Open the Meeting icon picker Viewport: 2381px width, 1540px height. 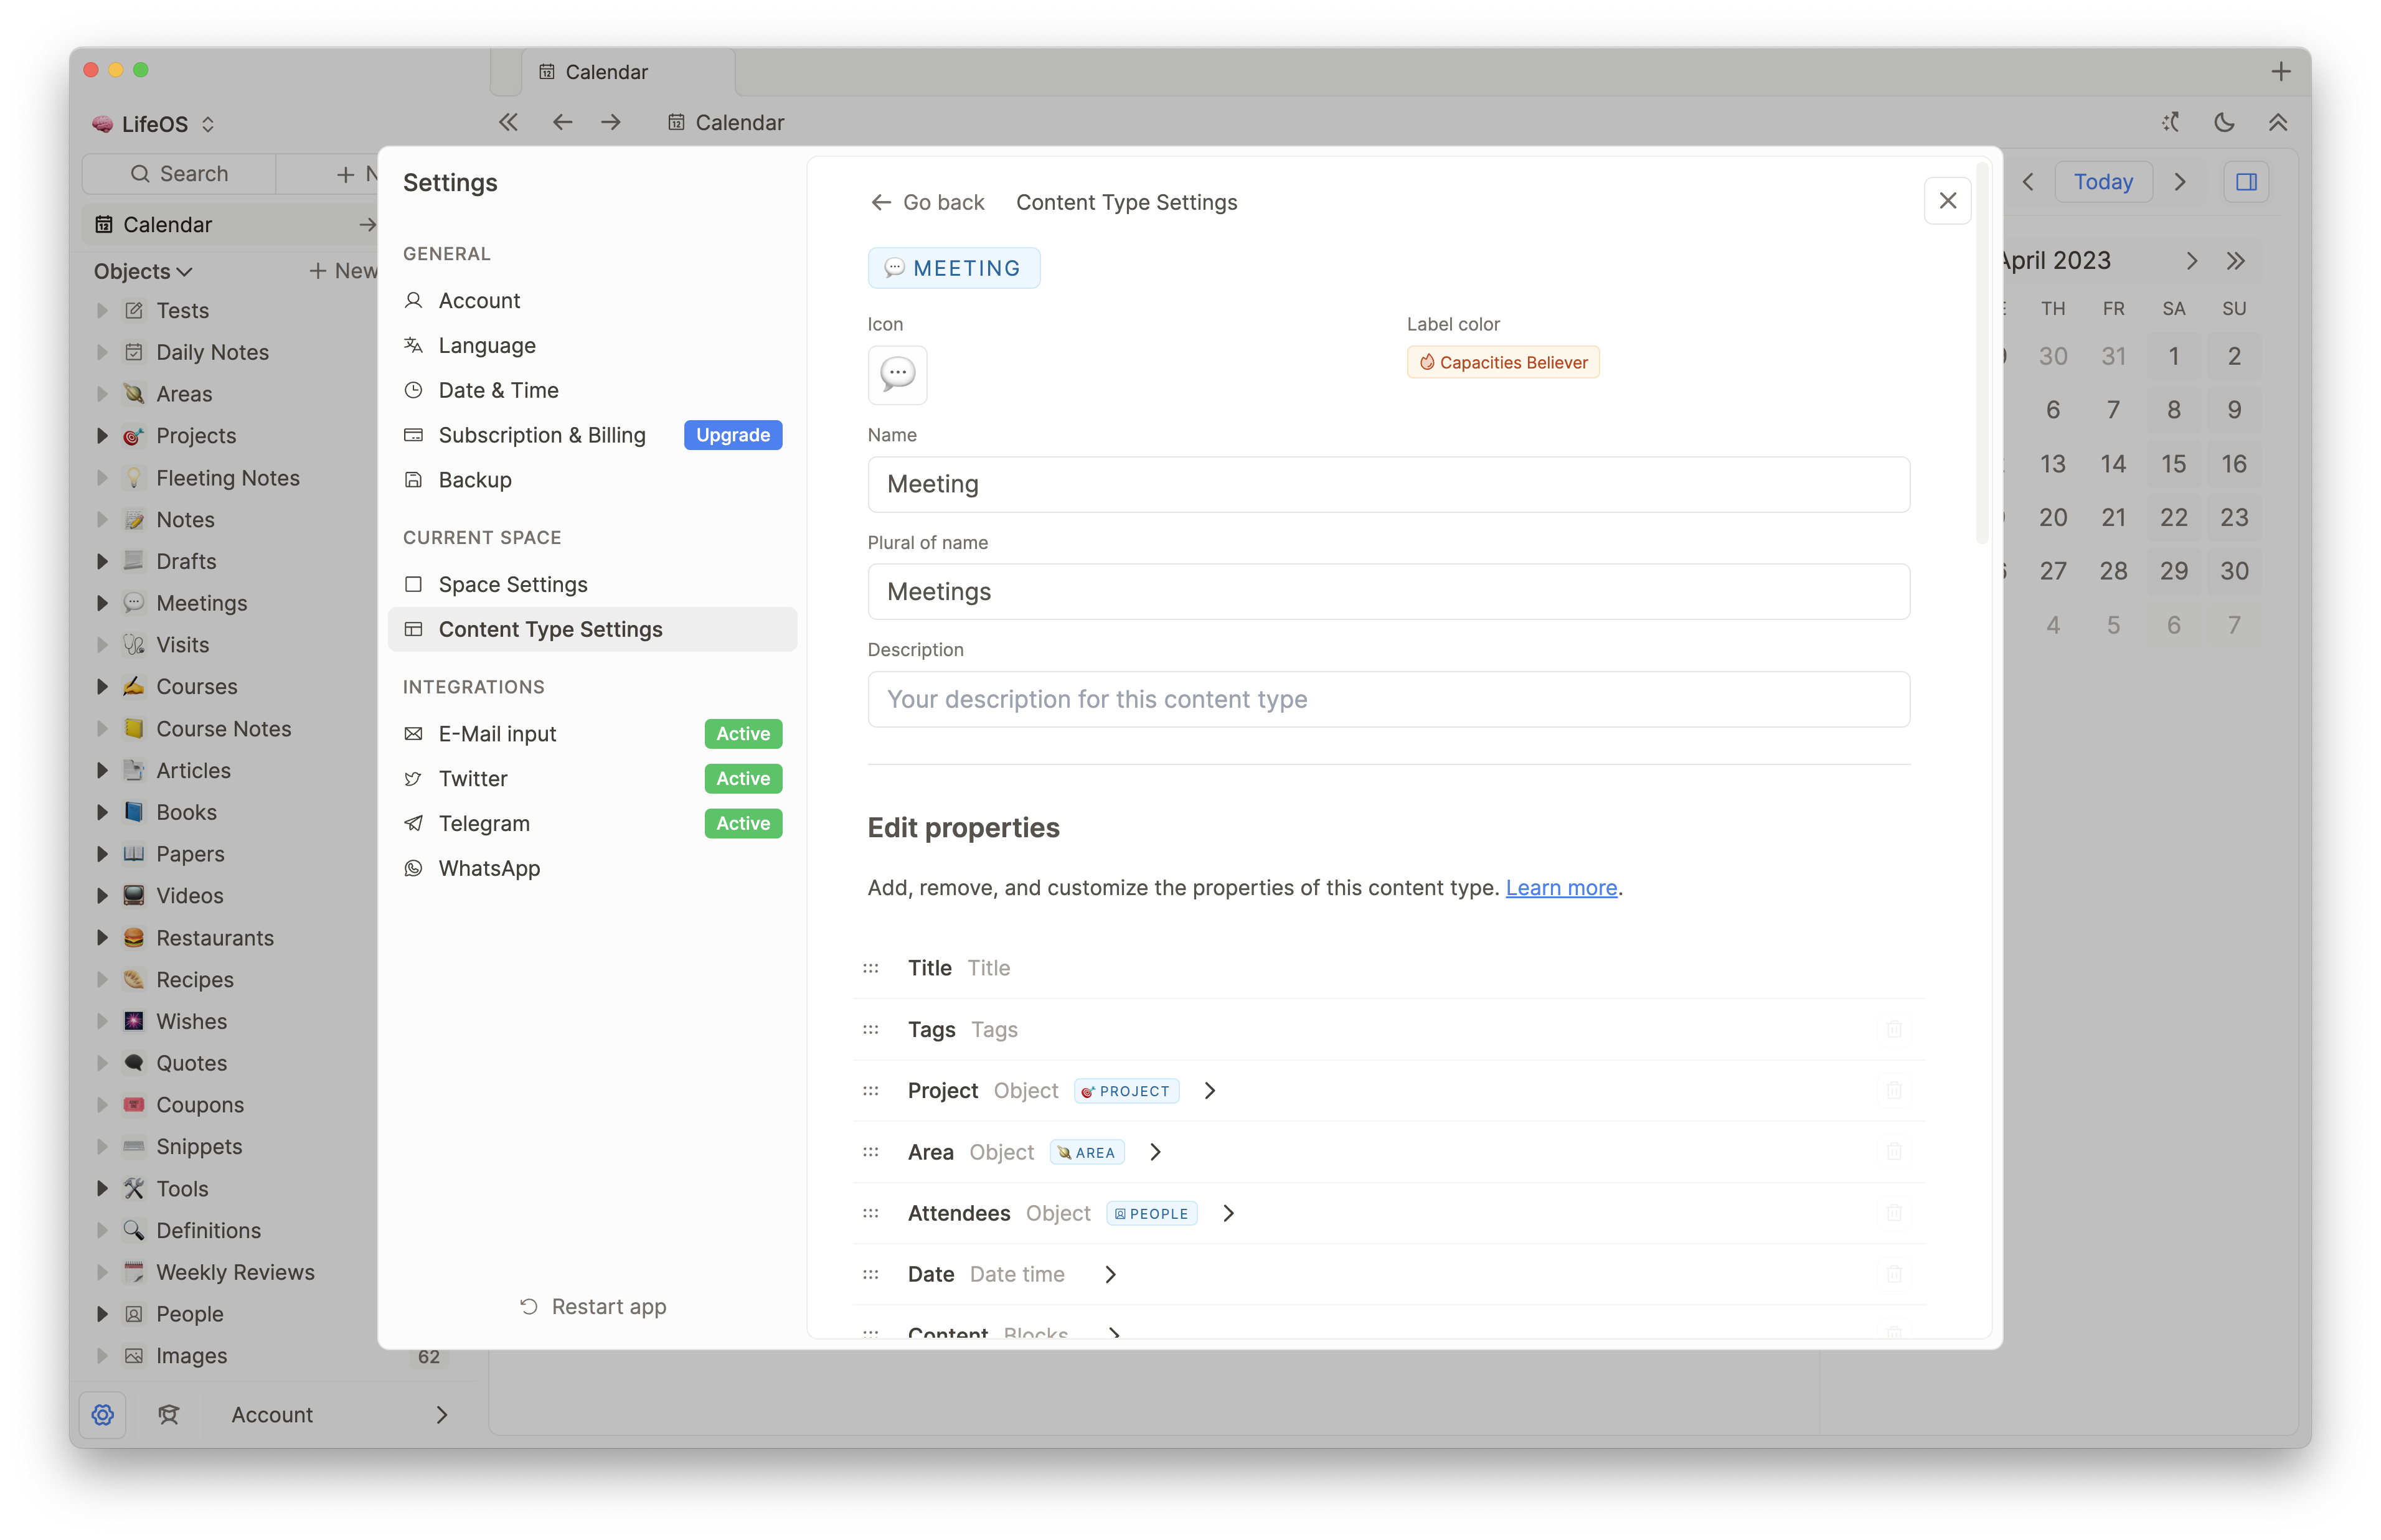pyautogui.click(x=897, y=375)
